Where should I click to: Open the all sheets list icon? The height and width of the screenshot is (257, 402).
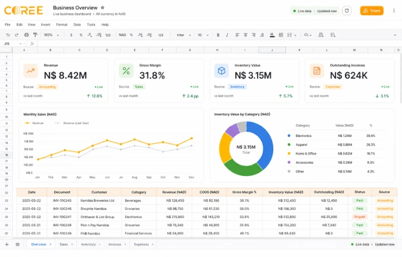[17, 244]
